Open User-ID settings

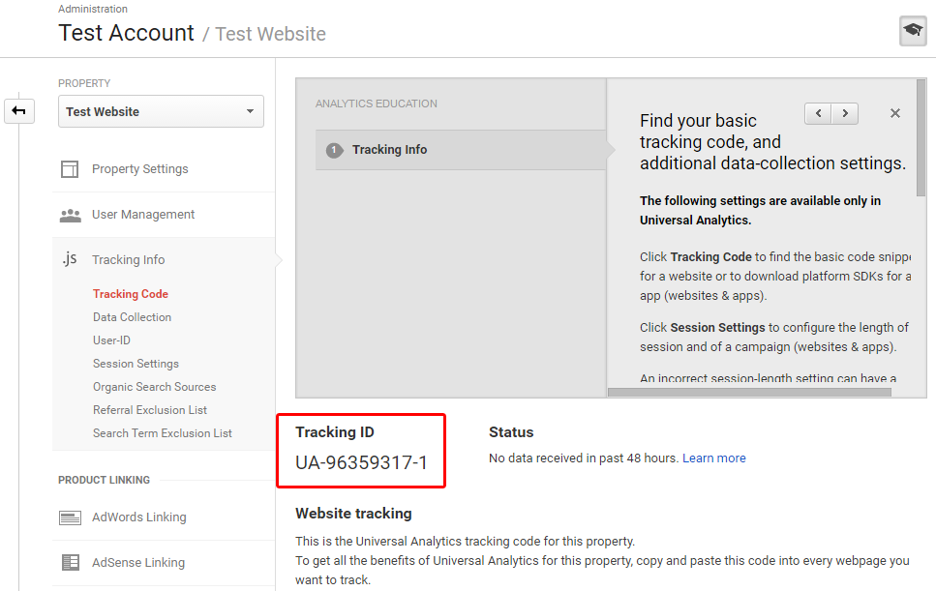(x=111, y=340)
